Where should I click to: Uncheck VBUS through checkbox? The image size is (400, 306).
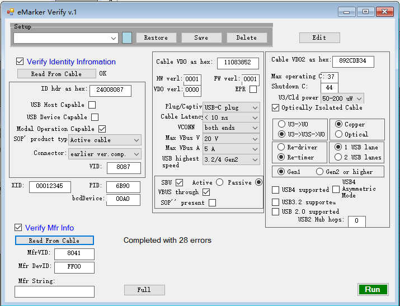coord(206,192)
